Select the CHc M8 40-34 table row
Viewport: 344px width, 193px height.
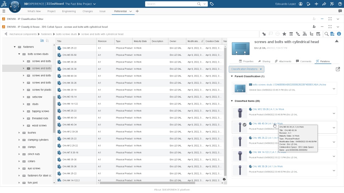[x=140, y=76]
